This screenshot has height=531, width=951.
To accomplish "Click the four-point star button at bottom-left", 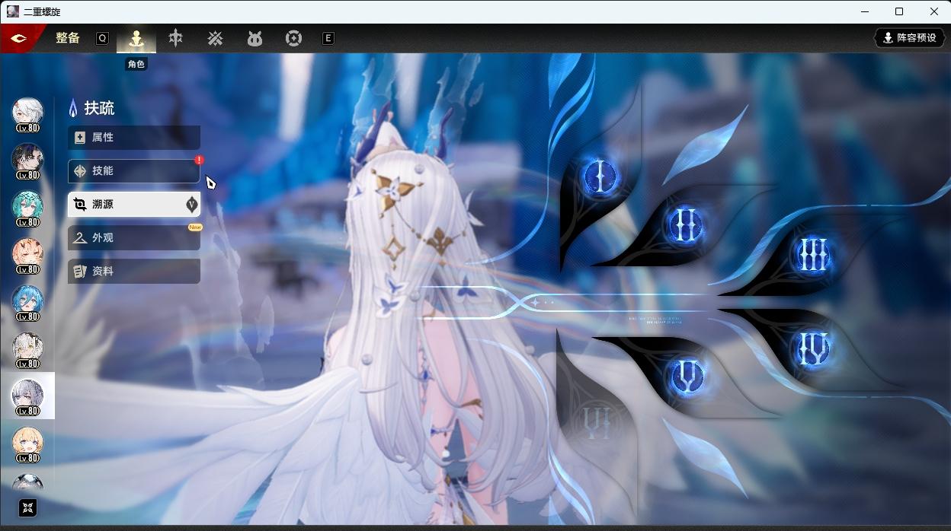I will coord(27,508).
